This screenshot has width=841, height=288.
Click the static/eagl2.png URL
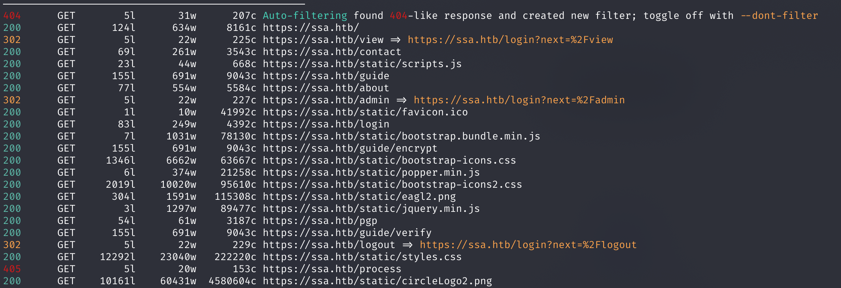[x=359, y=197]
